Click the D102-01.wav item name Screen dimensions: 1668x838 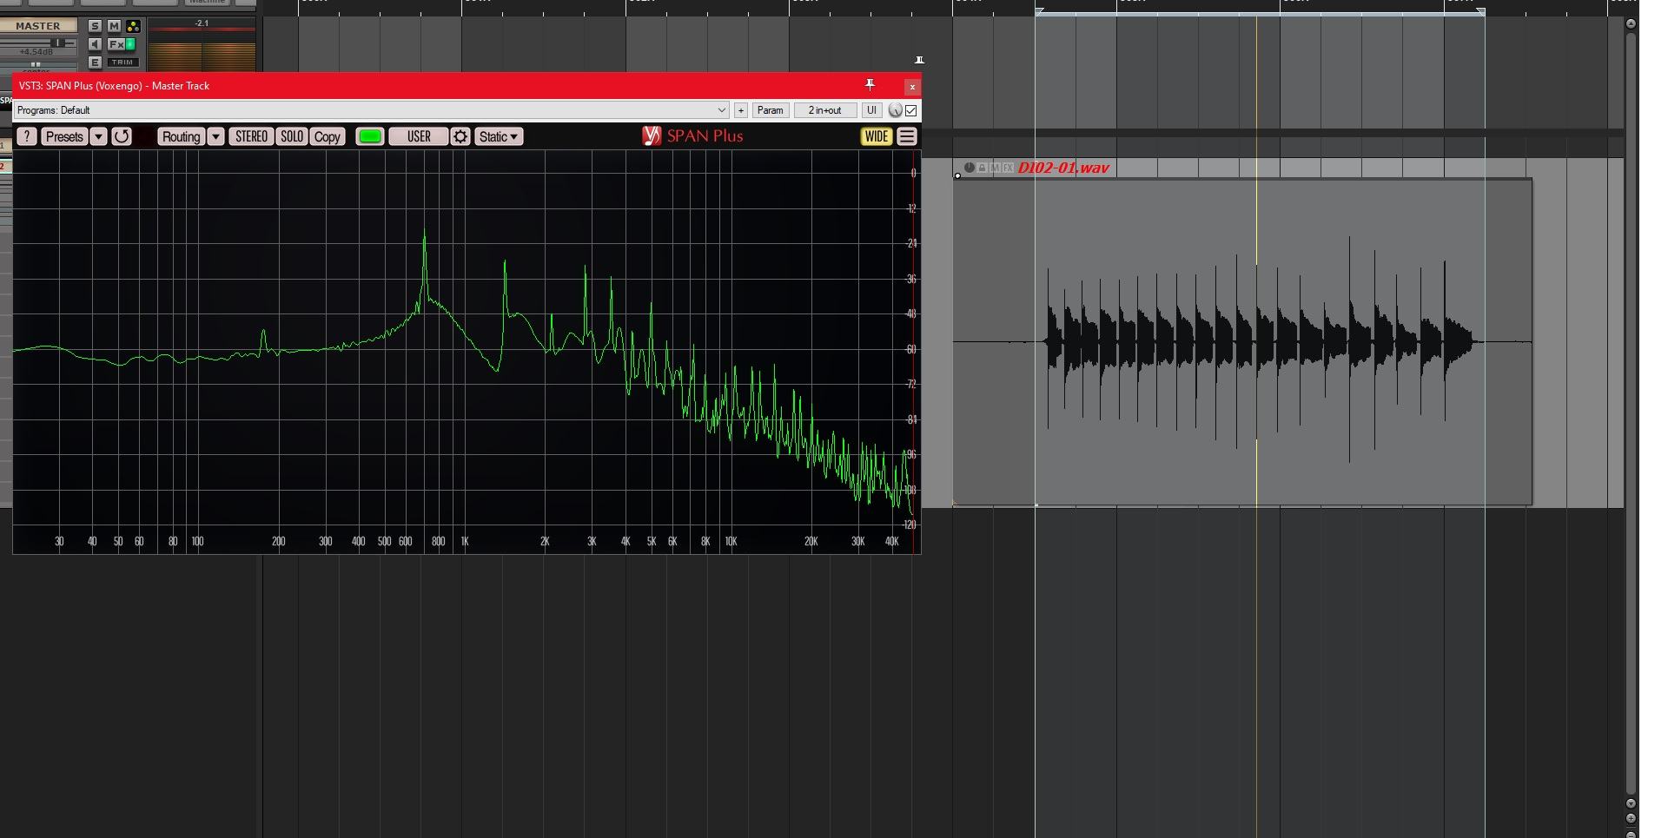click(x=1063, y=168)
